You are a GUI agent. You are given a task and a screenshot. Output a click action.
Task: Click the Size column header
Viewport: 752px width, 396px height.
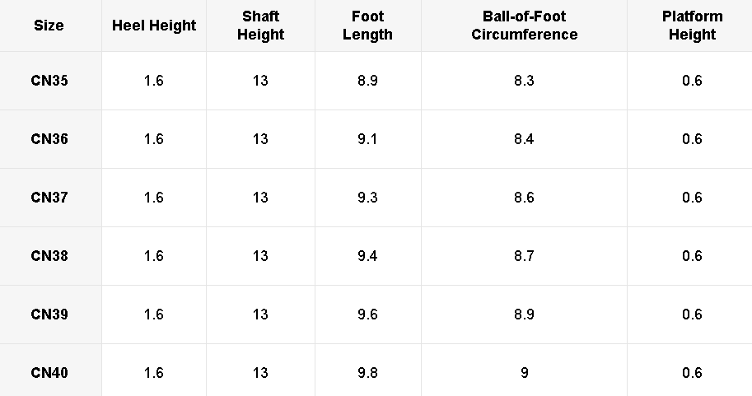[49, 26]
